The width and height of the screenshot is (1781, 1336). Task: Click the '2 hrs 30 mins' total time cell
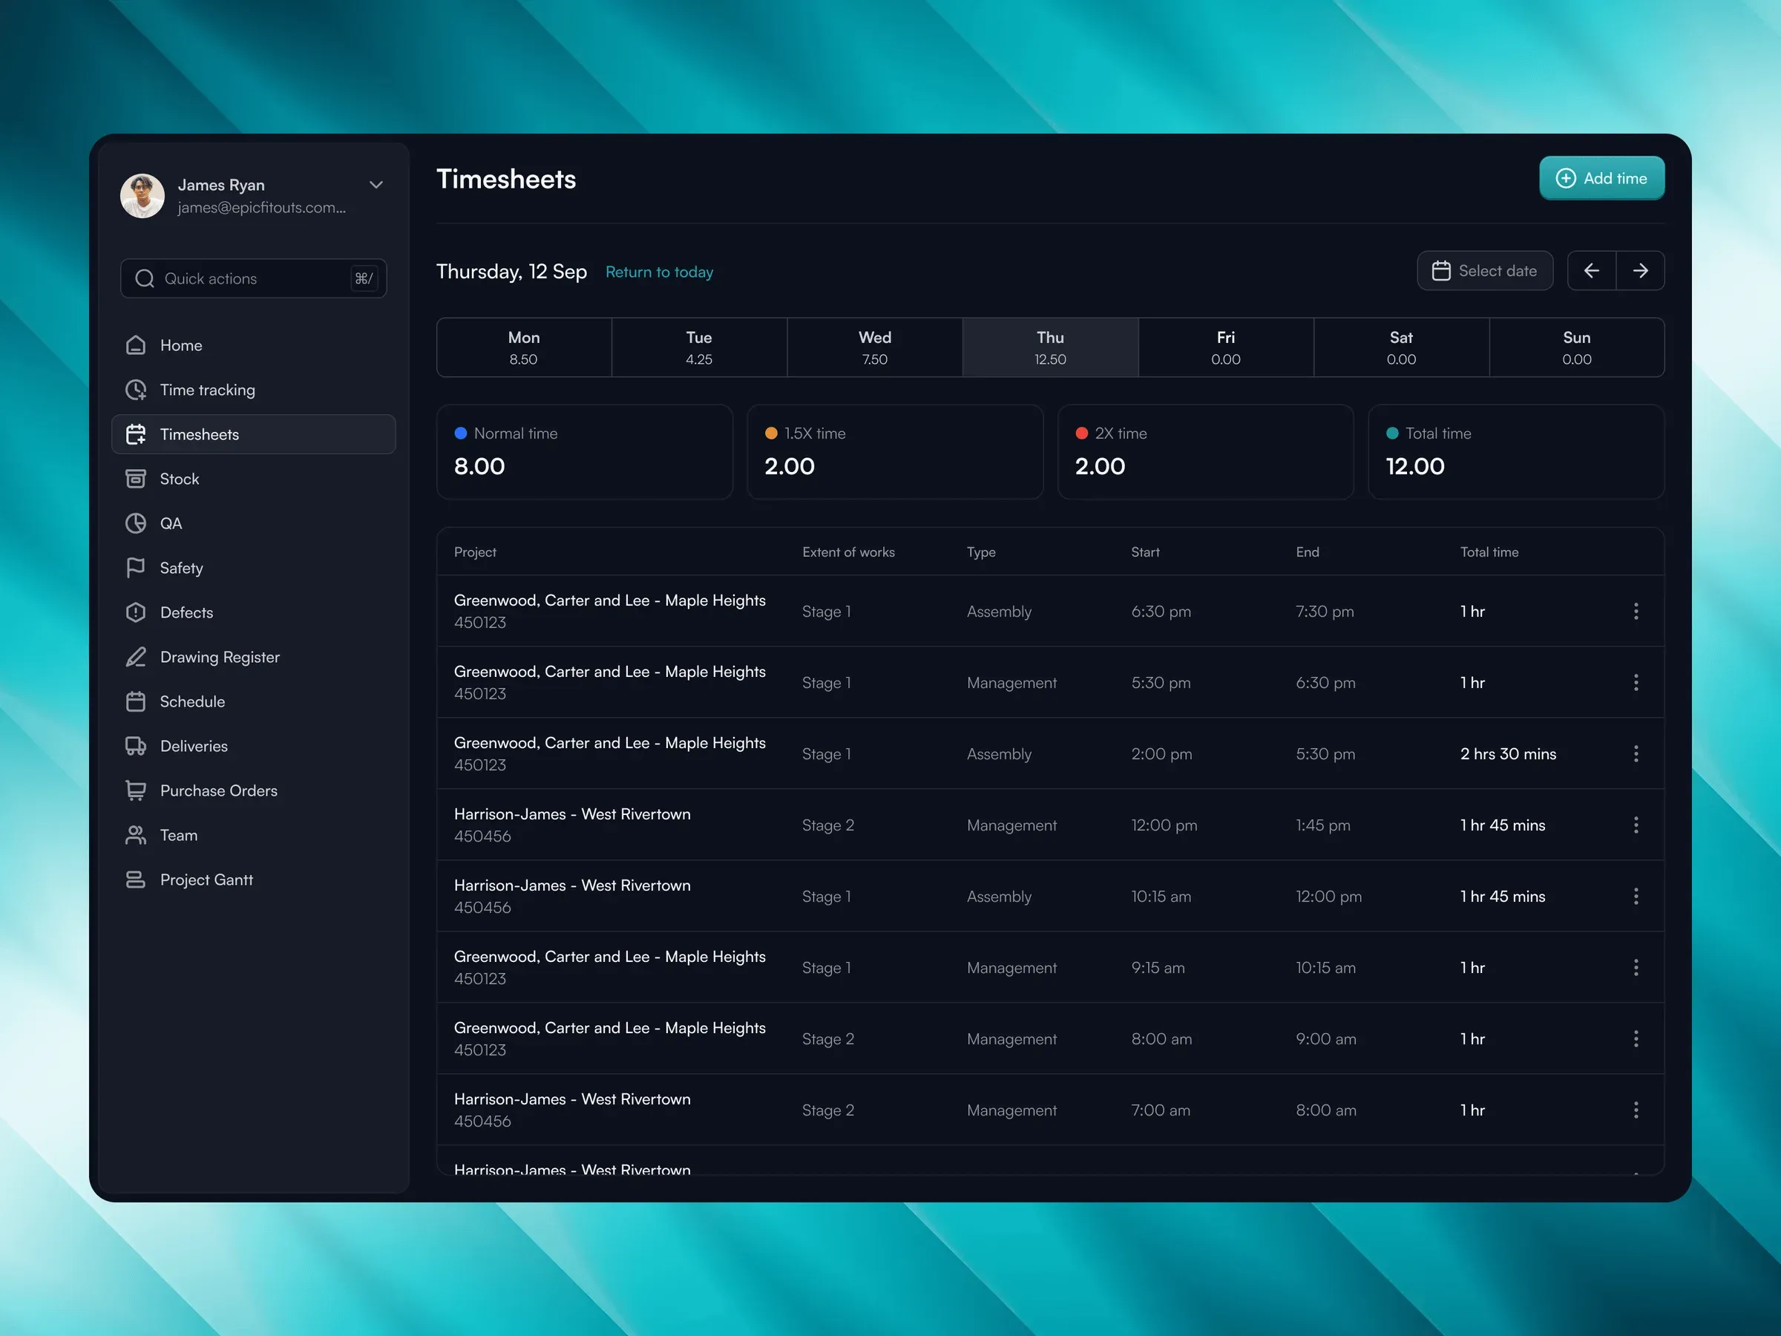[x=1508, y=754]
